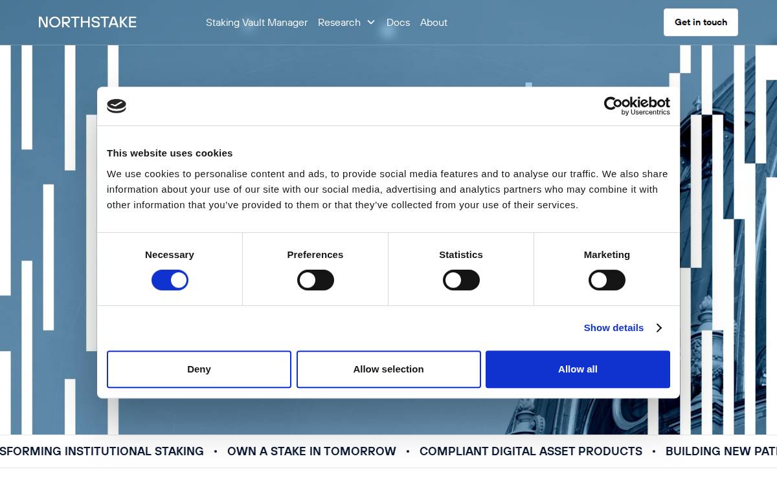
Task: Open the About page
Action: tap(434, 23)
